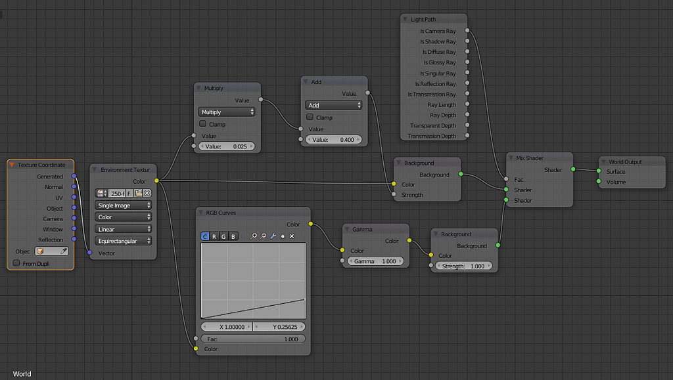Select the G curve channel

click(223, 236)
